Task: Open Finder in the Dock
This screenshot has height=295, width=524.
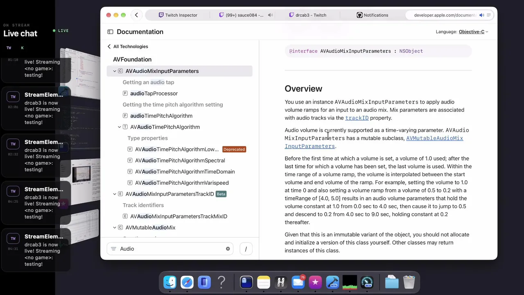Action: [170, 282]
